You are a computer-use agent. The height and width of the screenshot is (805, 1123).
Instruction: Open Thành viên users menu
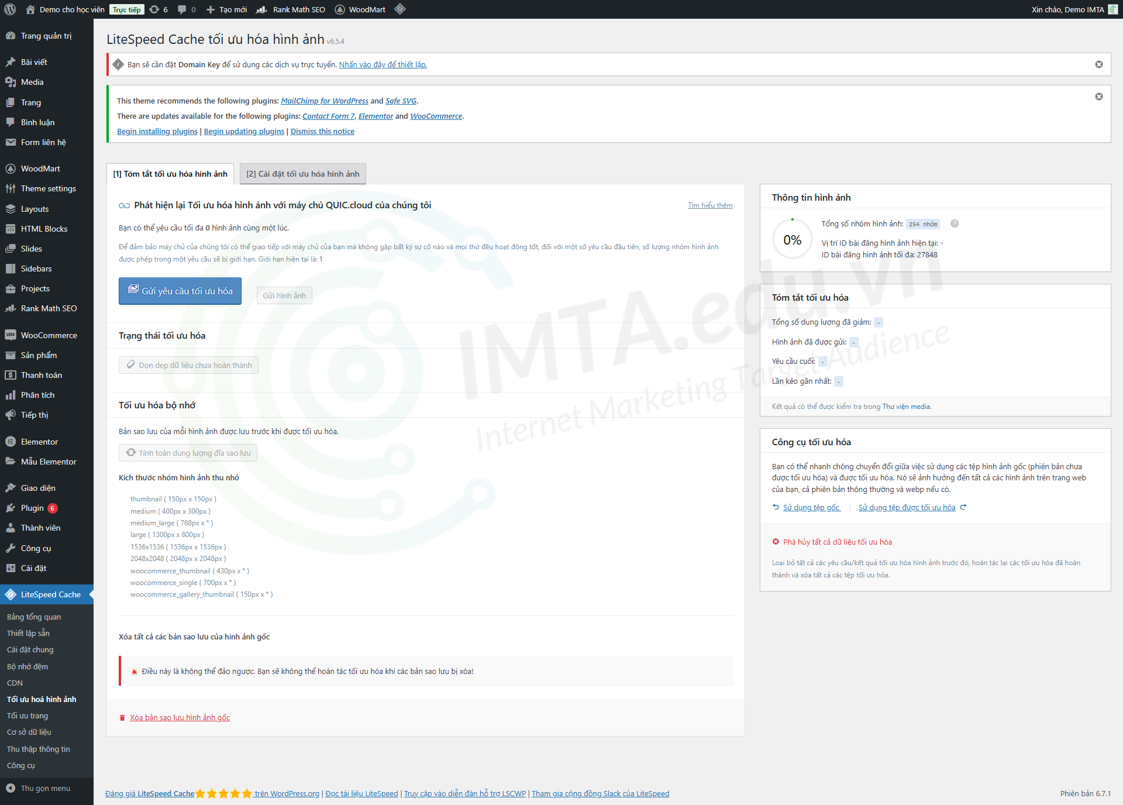(47, 528)
